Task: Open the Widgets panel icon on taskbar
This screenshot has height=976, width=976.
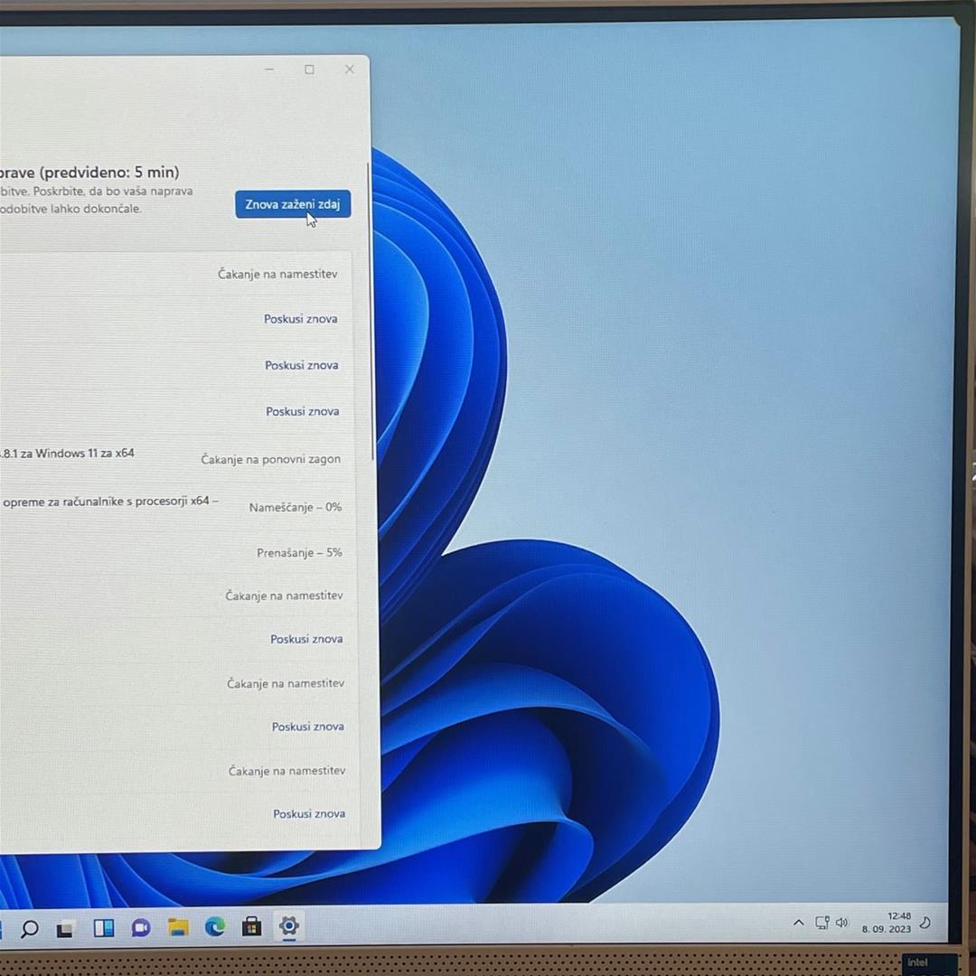Action: tap(103, 928)
